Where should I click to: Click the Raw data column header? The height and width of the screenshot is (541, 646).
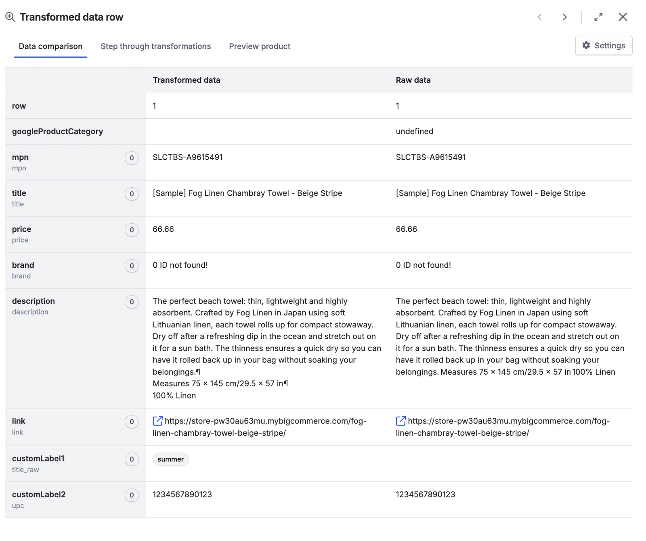click(x=413, y=80)
